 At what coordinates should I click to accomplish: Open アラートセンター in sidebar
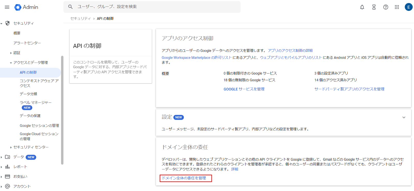tap(27, 43)
